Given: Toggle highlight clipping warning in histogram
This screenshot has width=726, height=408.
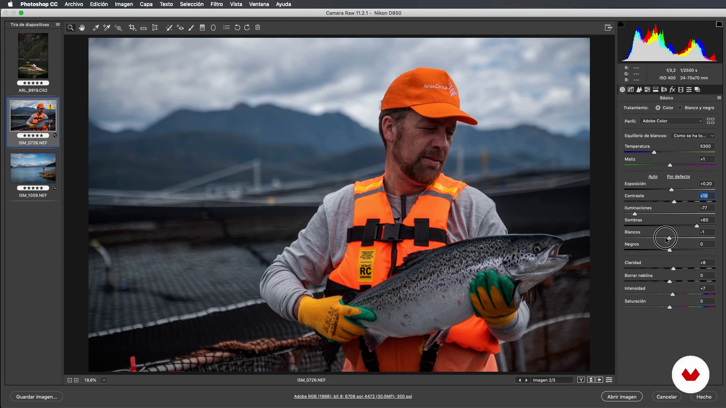Looking at the screenshot, I should click(x=719, y=24).
